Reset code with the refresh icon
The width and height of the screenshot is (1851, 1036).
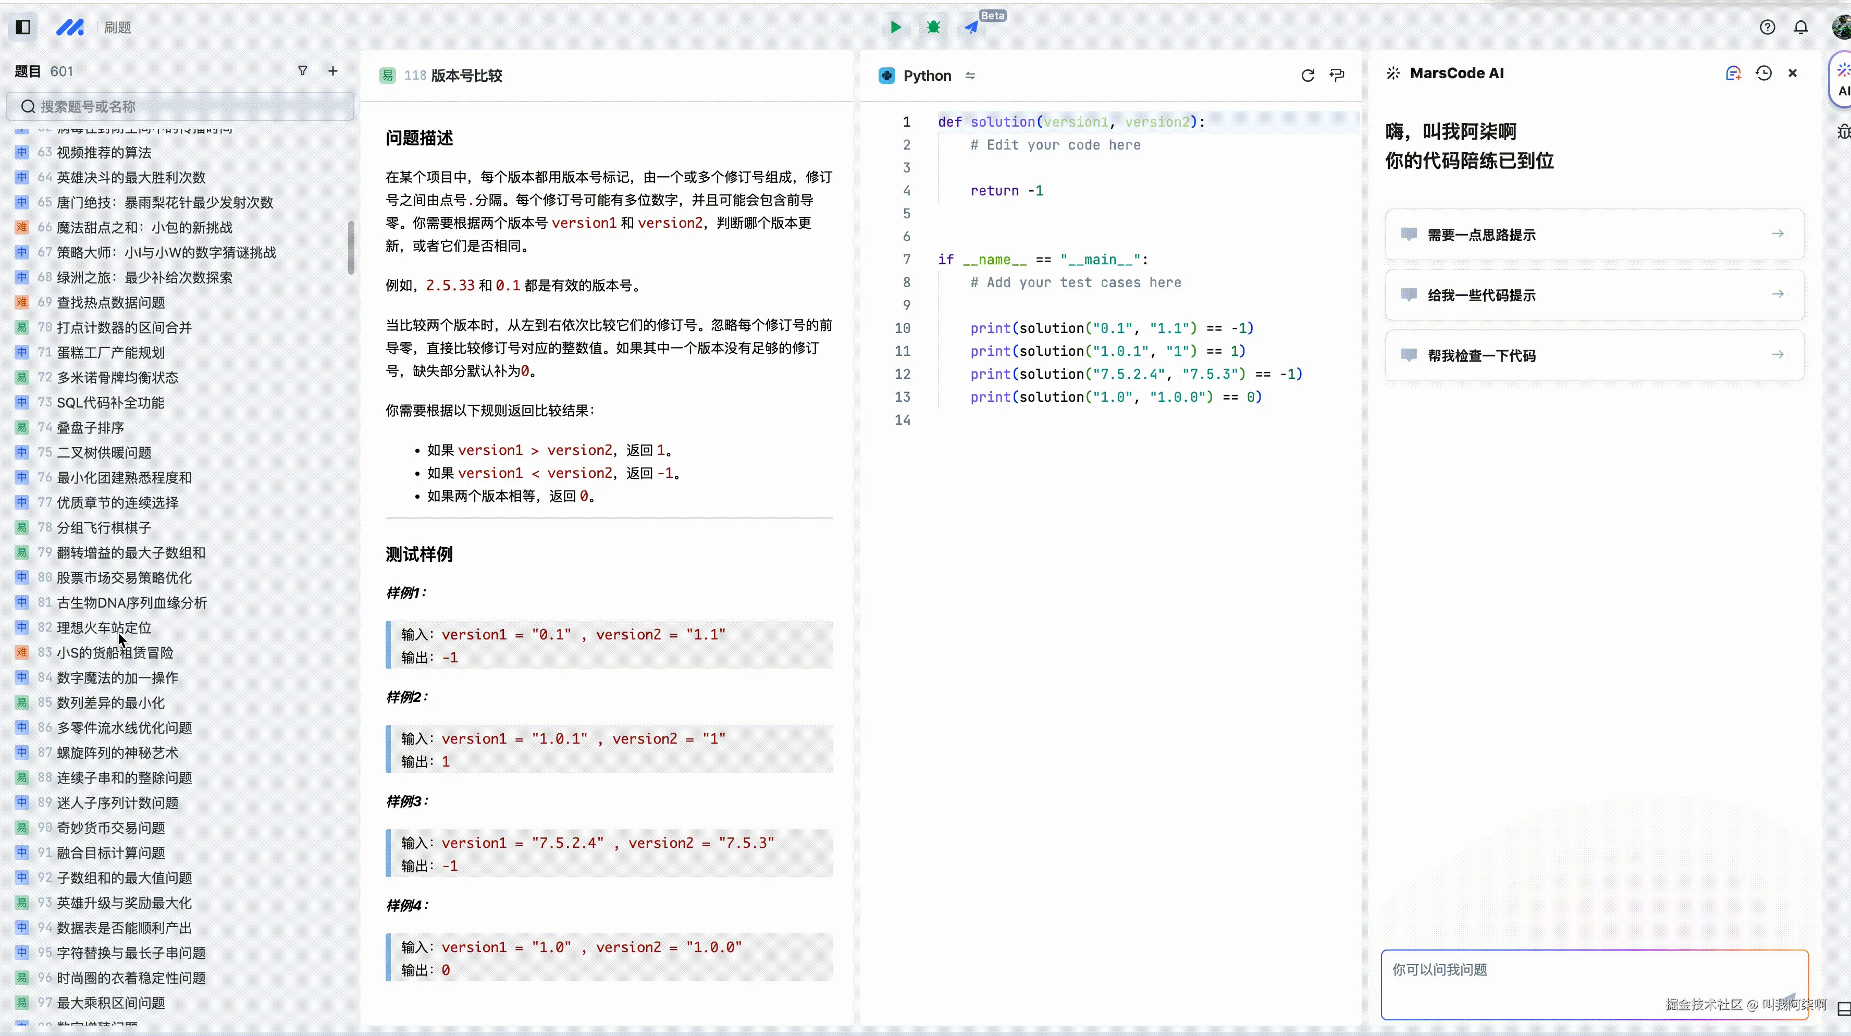tap(1307, 76)
